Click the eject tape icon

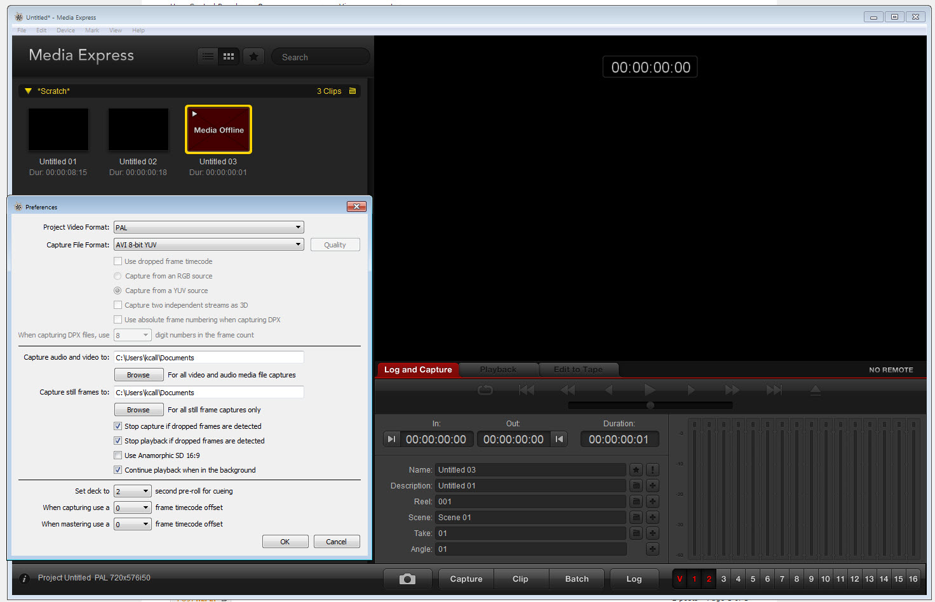click(816, 389)
